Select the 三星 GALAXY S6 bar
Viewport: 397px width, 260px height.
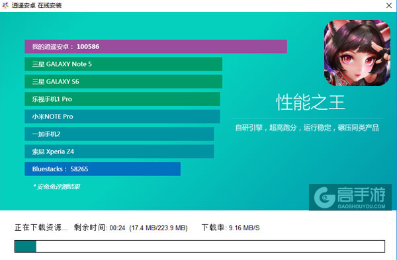coord(124,81)
